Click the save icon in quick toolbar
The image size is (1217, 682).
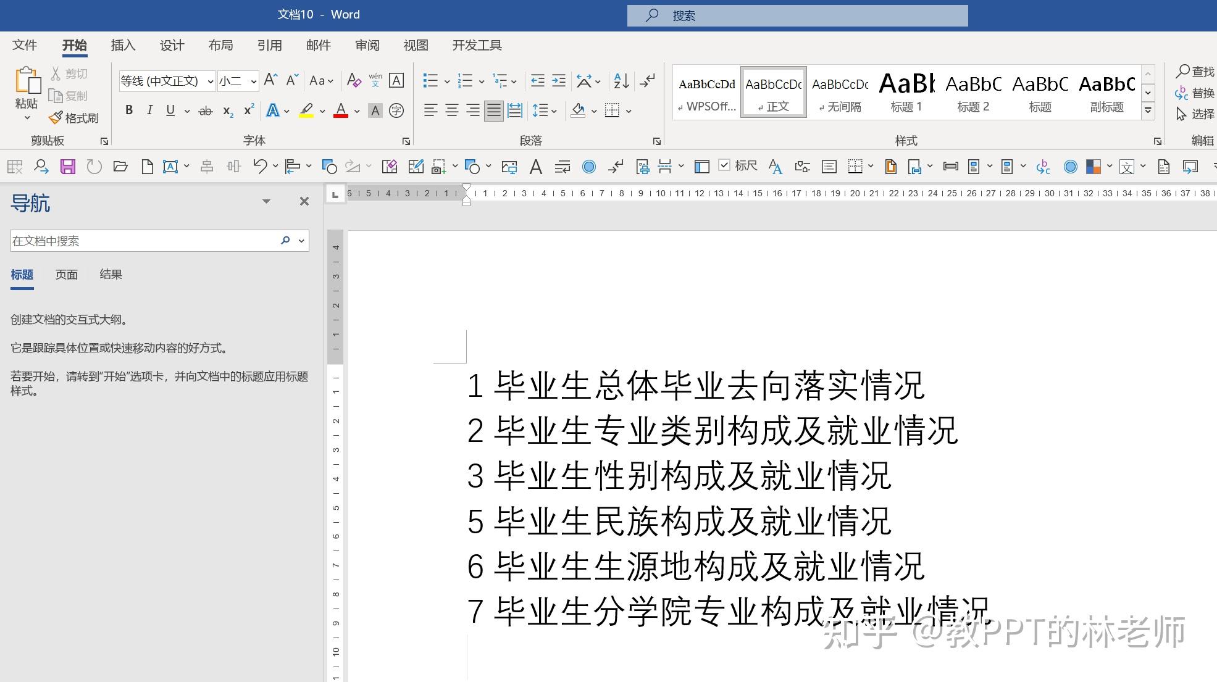pyautogui.click(x=67, y=167)
